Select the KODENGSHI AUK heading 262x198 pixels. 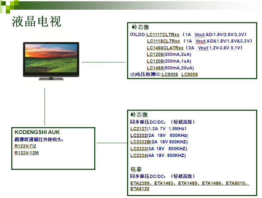click(x=37, y=132)
